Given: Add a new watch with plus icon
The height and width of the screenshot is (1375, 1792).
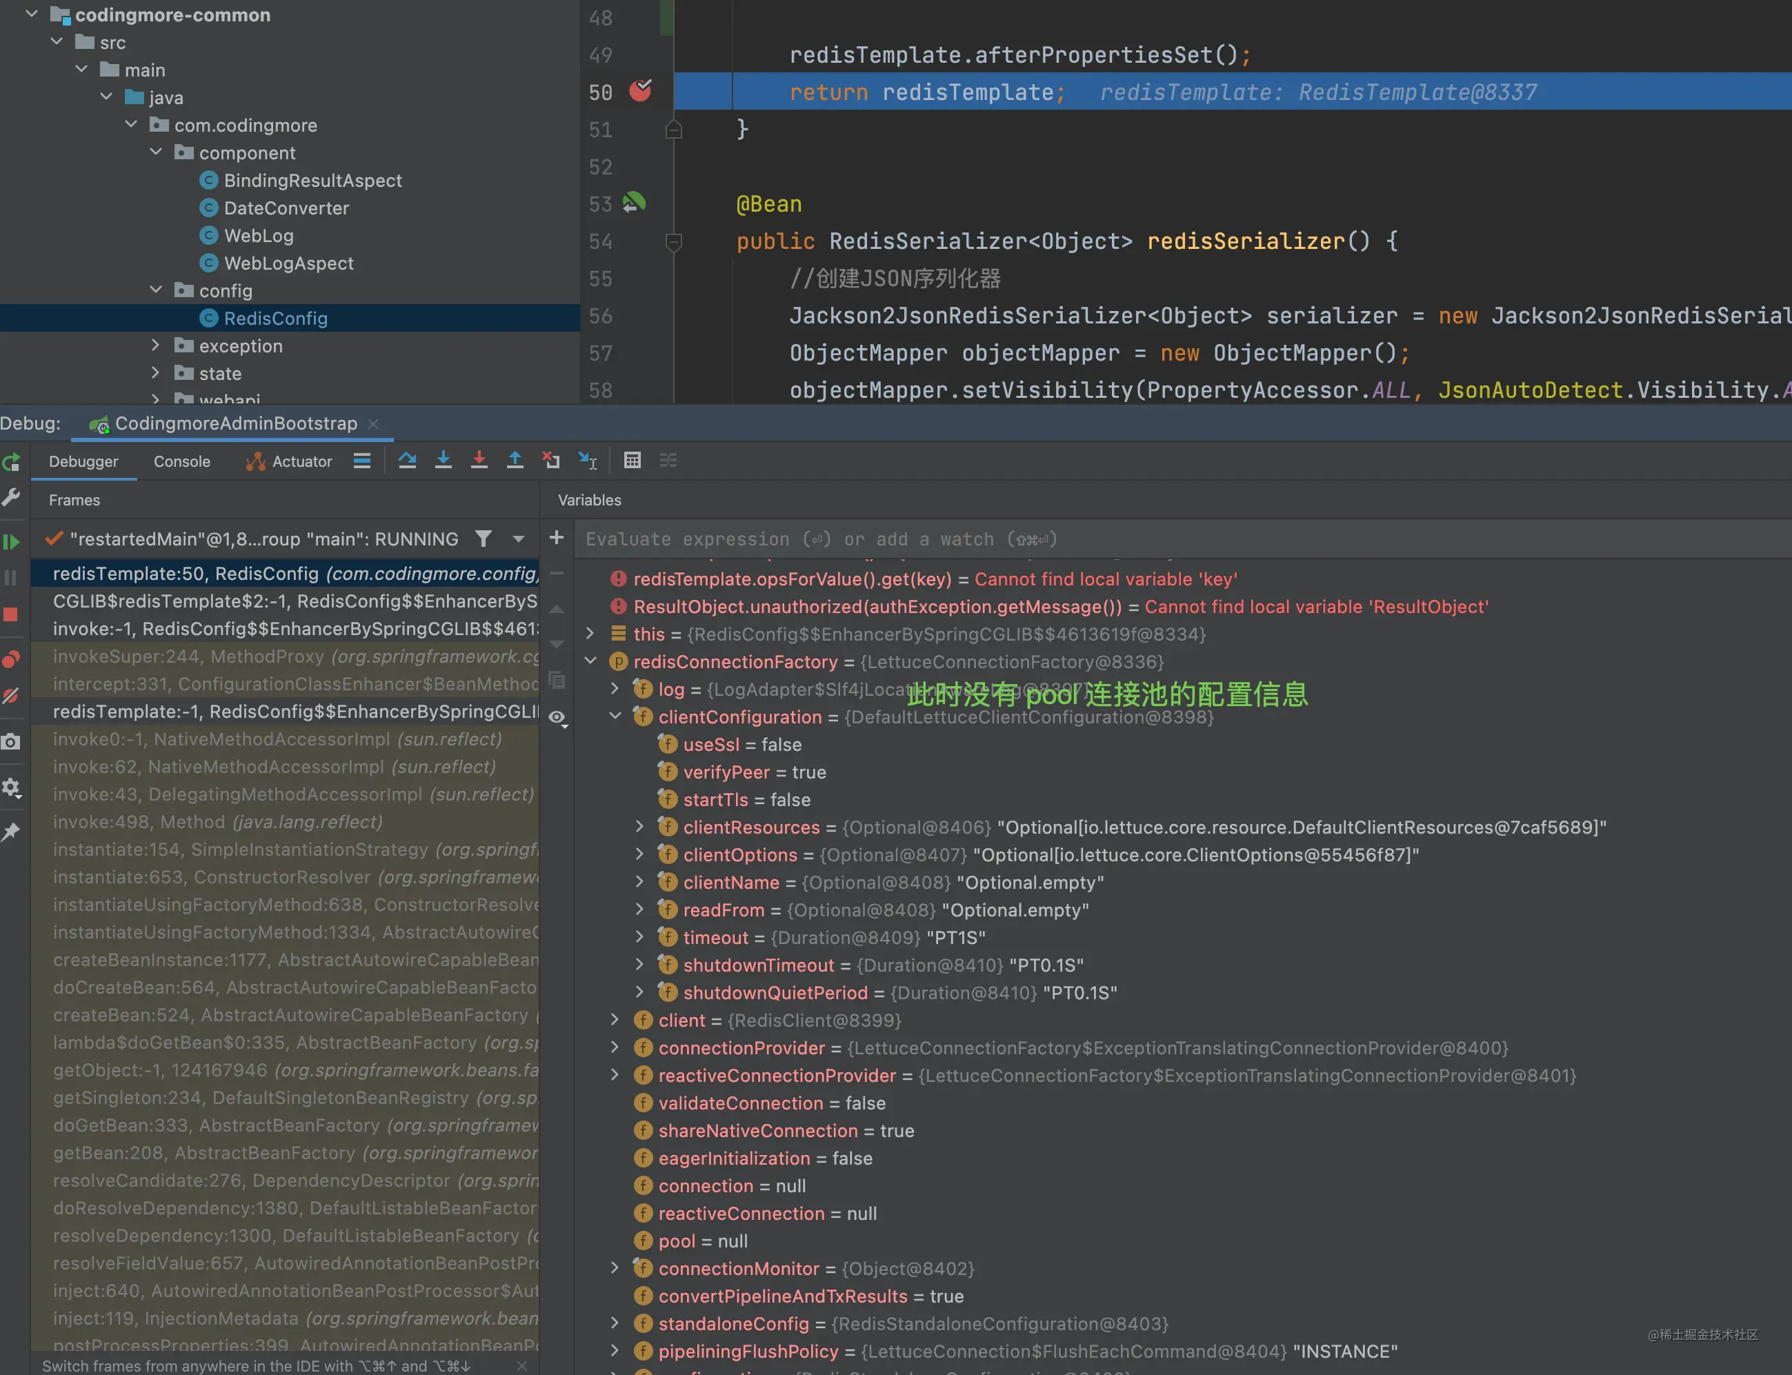Looking at the screenshot, I should click(557, 538).
